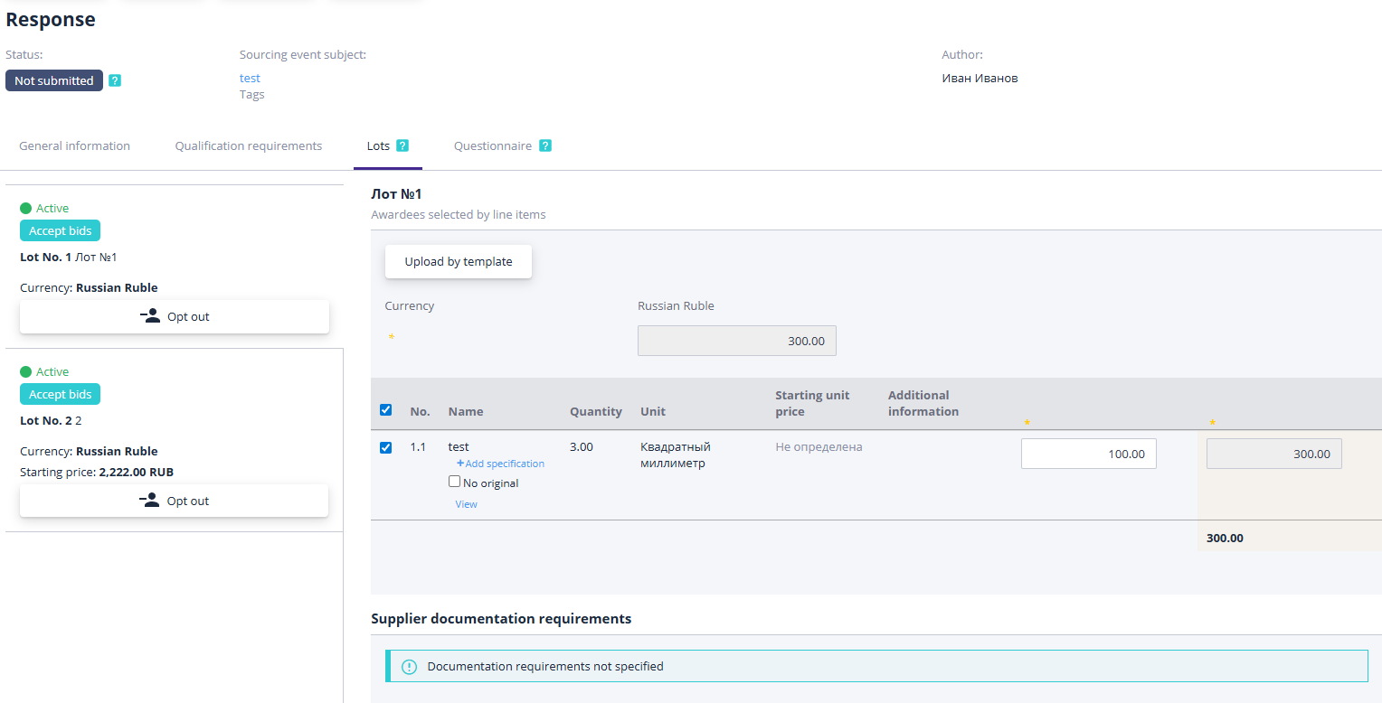Select Add specification for line item test
The image size is (1382, 703).
pyautogui.click(x=503, y=463)
